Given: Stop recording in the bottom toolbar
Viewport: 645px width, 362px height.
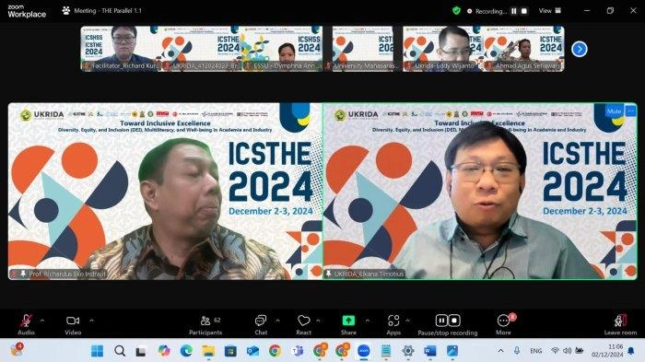Looking at the screenshot, I should point(454,320).
